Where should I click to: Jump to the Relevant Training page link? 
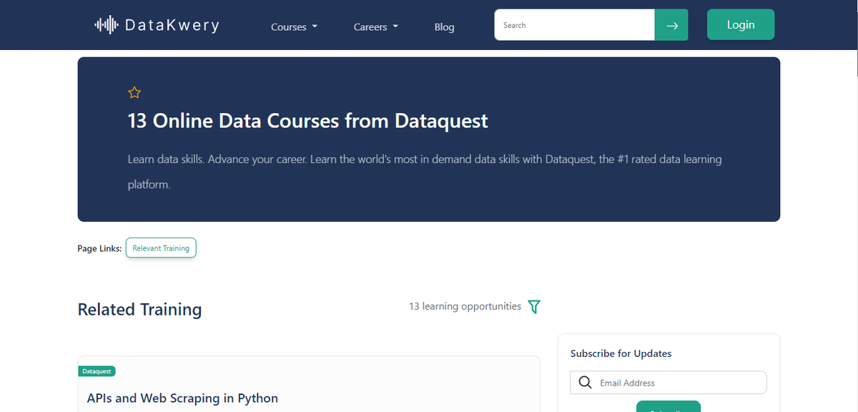(161, 248)
